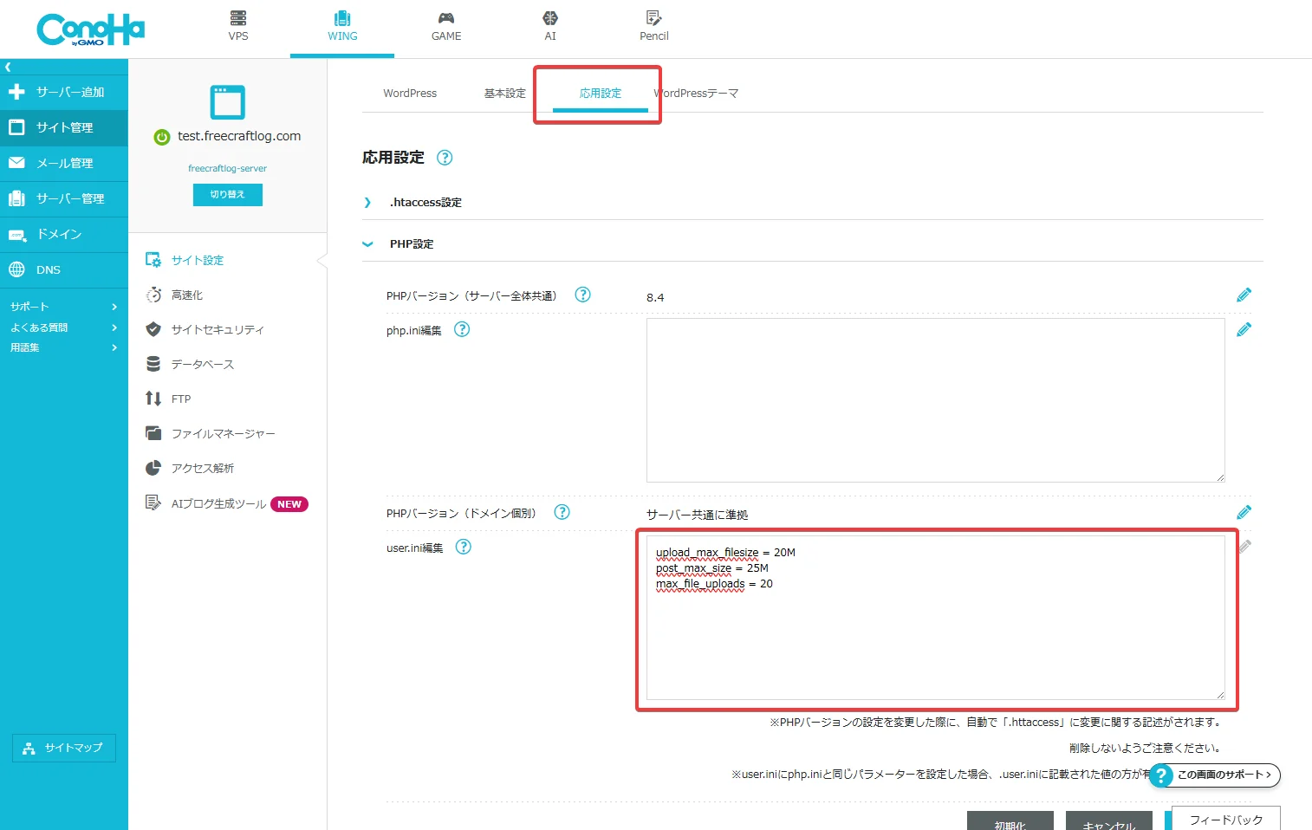Screen dimensions: 1312x830
Task: Click the キャンセル button
Action: click(x=1109, y=821)
